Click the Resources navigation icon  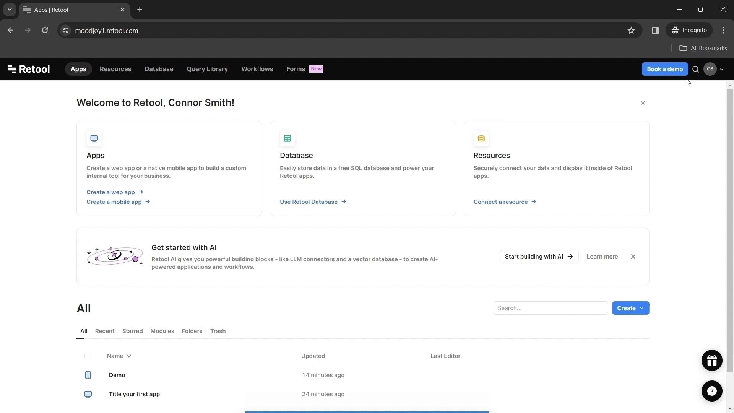[x=115, y=69]
